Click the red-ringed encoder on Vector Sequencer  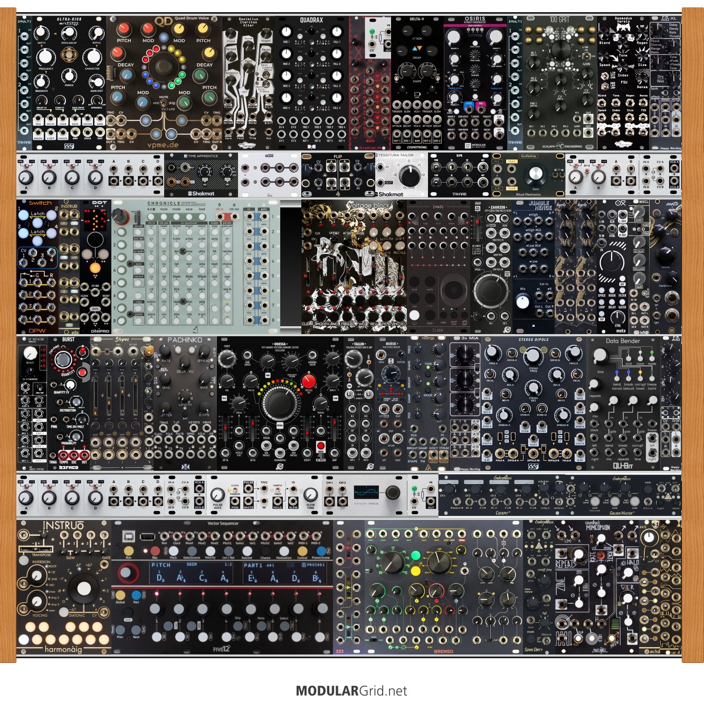pos(127,573)
